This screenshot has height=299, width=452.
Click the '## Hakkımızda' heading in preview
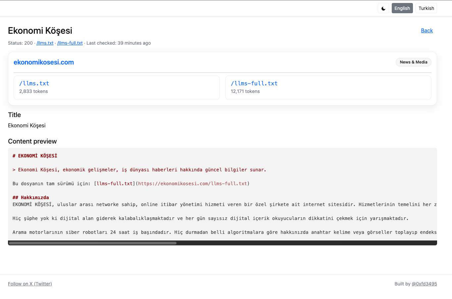(31, 197)
